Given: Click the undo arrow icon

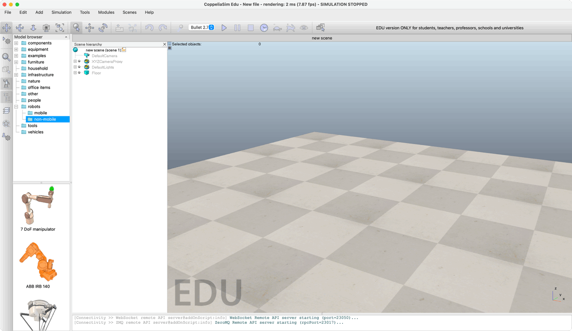Looking at the screenshot, I should [x=150, y=28].
